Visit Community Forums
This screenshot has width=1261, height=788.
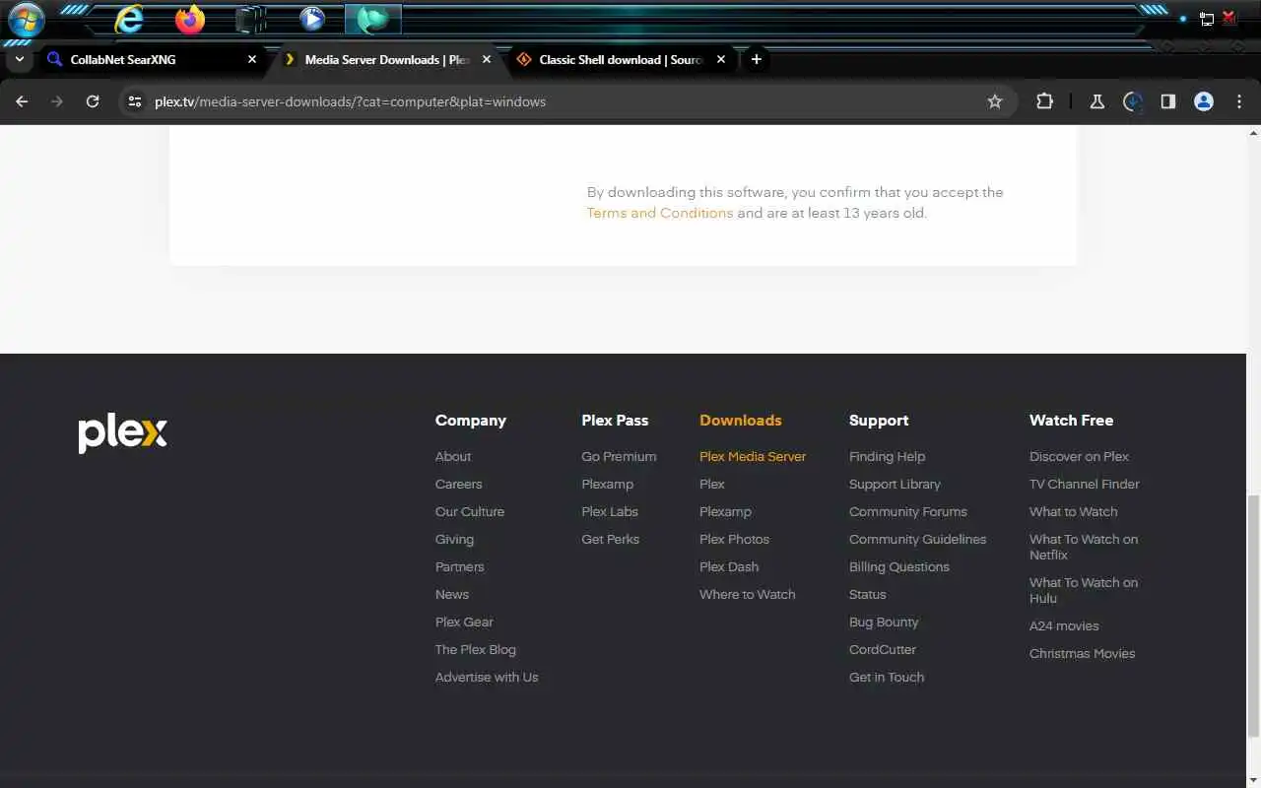908,511
